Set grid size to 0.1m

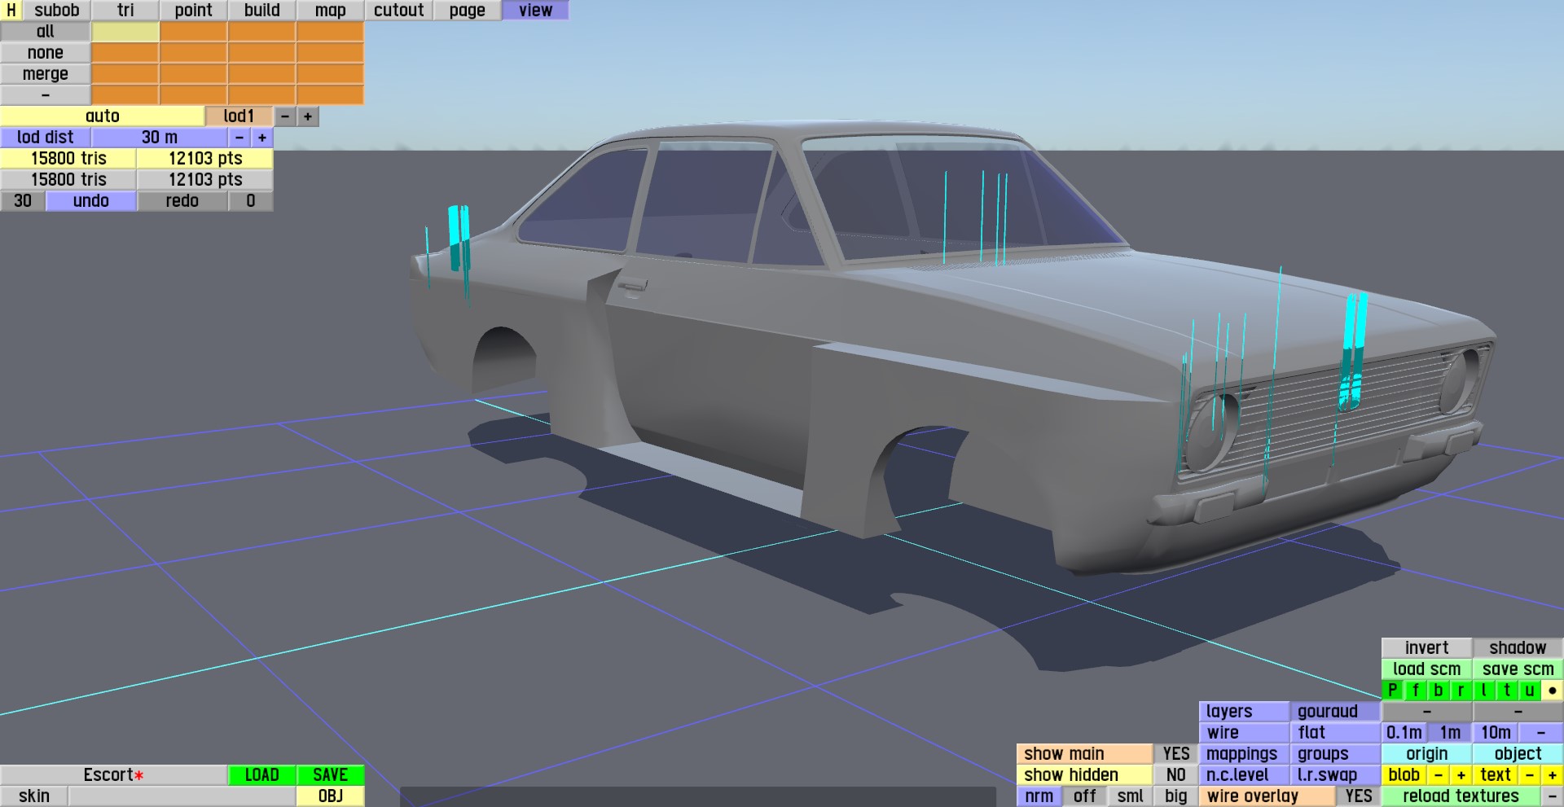(x=1404, y=733)
